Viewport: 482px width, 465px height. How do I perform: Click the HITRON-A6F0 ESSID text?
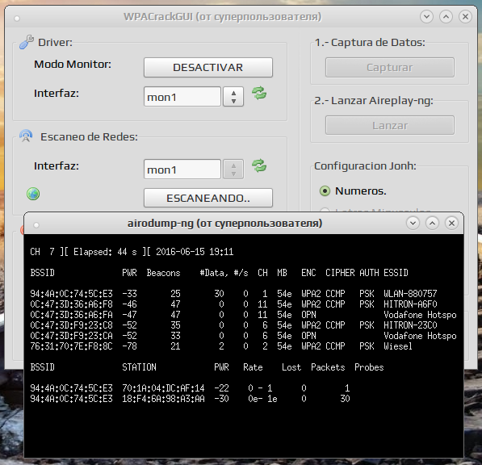[x=410, y=304]
